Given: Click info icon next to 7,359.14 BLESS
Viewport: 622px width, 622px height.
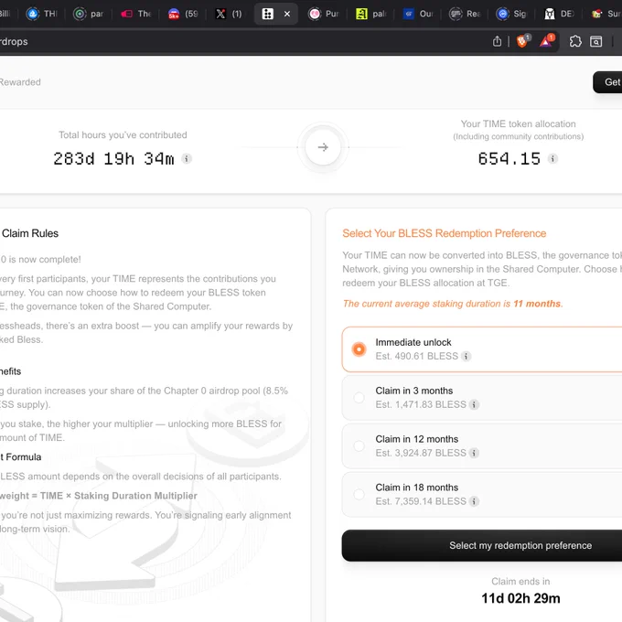Looking at the screenshot, I should click(x=474, y=501).
